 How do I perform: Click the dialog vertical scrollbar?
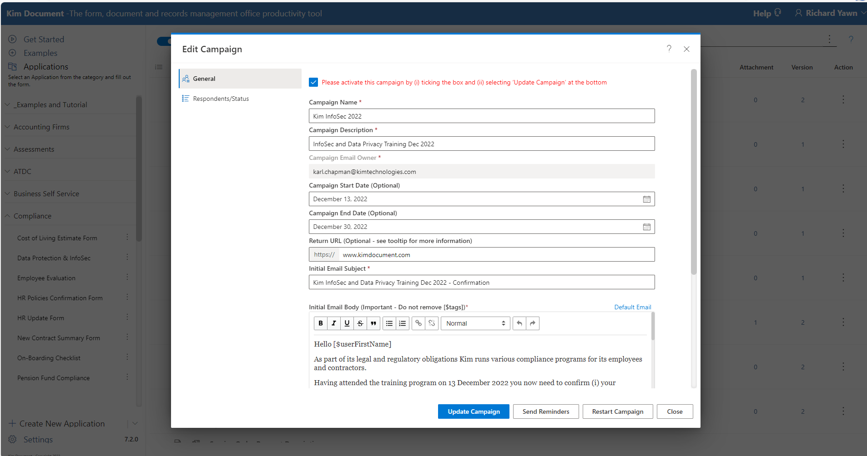tap(694, 172)
